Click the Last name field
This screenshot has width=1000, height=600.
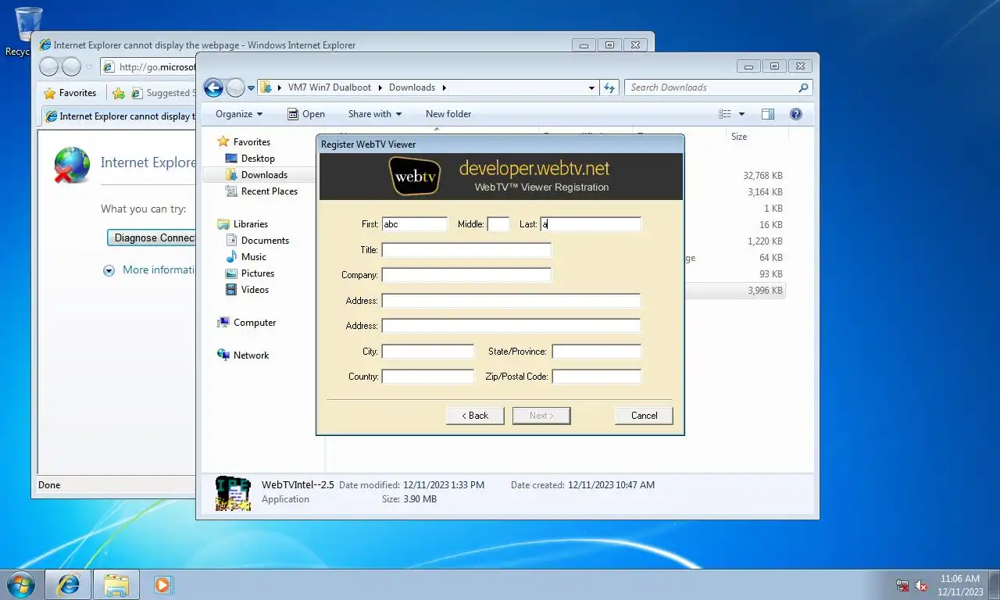tap(591, 224)
